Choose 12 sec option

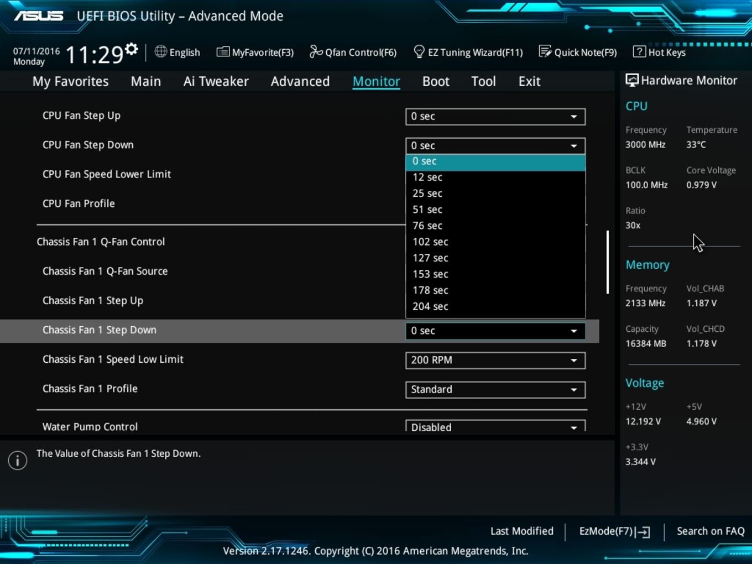[495, 177]
